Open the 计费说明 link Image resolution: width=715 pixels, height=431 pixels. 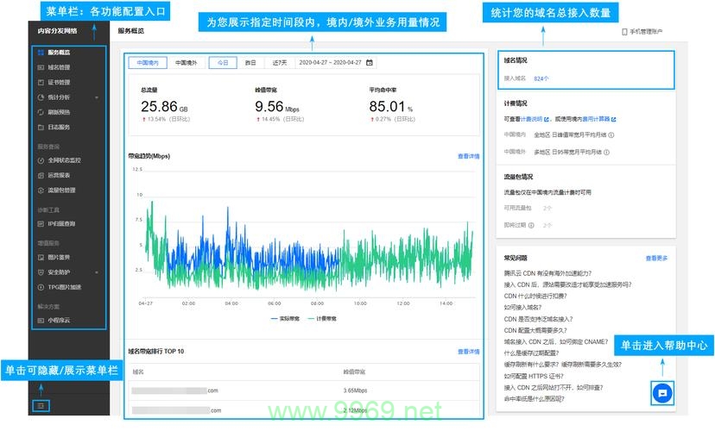coord(531,119)
